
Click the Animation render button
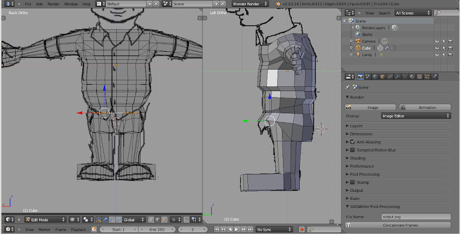coord(424,107)
